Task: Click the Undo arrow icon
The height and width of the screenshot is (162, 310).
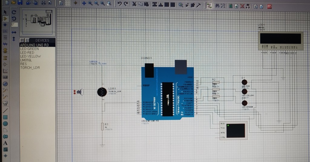Action: (x=120, y=4)
